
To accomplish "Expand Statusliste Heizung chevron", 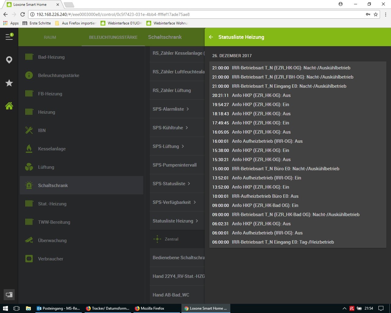I will pos(197,221).
